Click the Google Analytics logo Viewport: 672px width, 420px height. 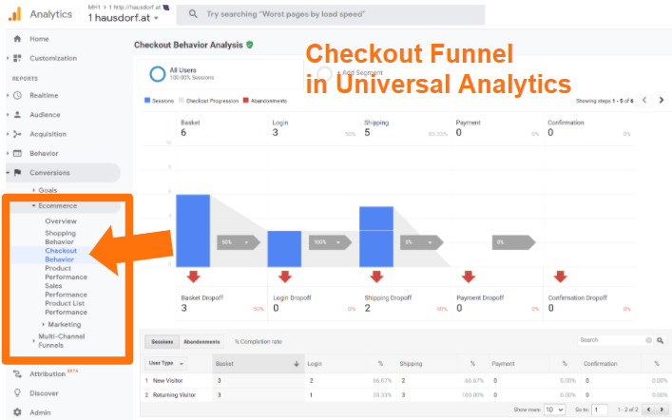(x=14, y=14)
